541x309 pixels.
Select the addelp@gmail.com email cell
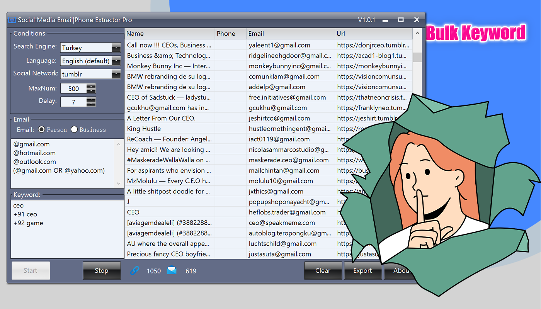pos(291,87)
